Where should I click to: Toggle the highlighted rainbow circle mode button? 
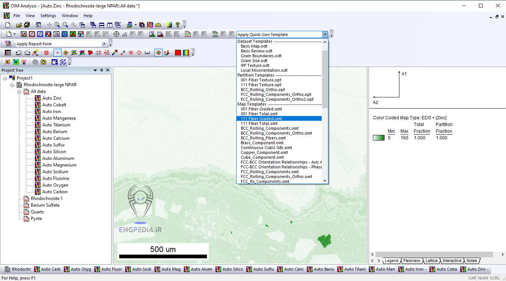(x=158, y=53)
